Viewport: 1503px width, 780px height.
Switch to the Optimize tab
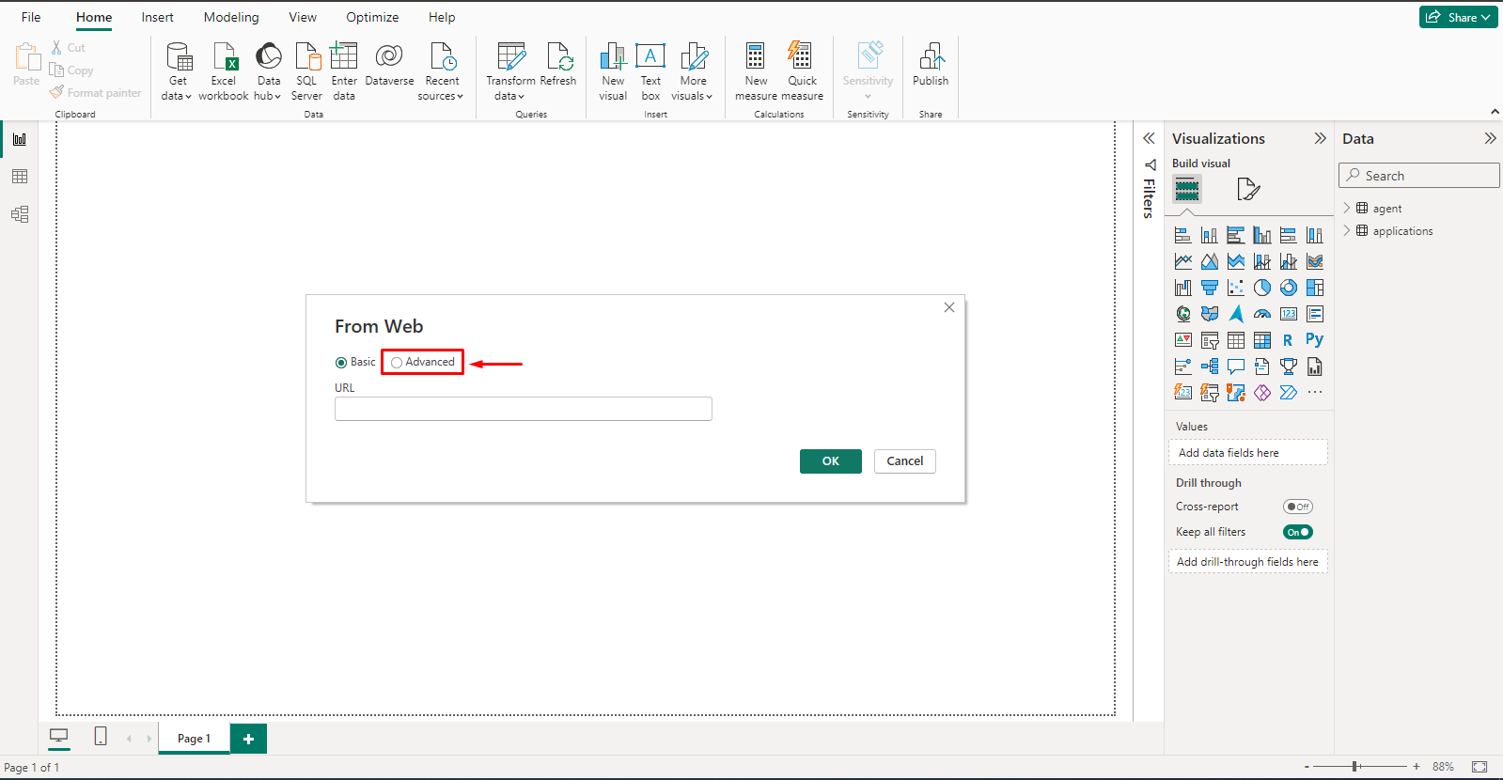coord(372,17)
